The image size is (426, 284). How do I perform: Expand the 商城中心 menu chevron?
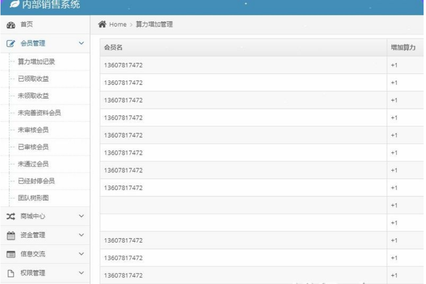(81, 217)
